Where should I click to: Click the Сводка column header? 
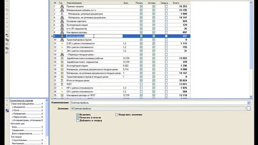(164, 3)
